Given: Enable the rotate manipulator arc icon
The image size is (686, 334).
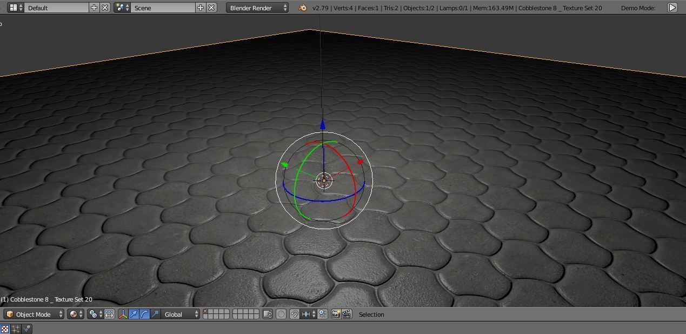Looking at the screenshot, I should pyautogui.click(x=144, y=314).
